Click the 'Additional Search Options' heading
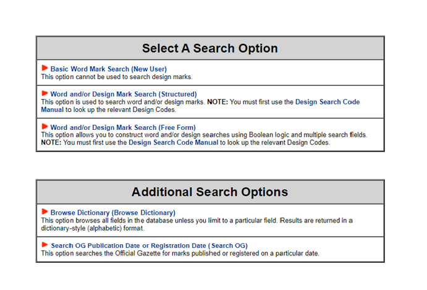 point(210,192)
